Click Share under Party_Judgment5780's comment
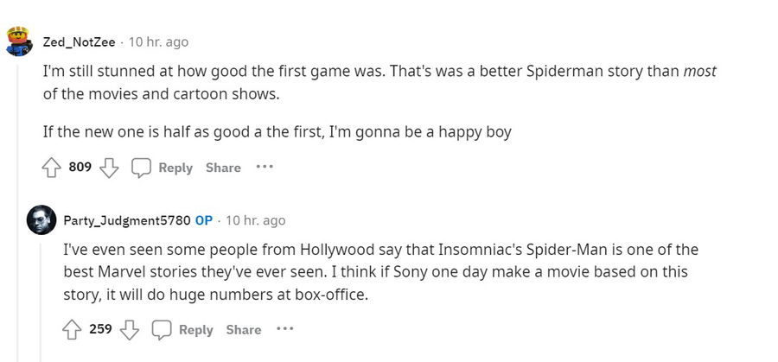The height and width of the screenshot is (362, 778). (244, 329)
